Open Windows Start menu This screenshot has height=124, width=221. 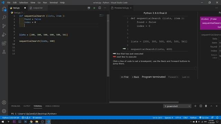[3, 122]
